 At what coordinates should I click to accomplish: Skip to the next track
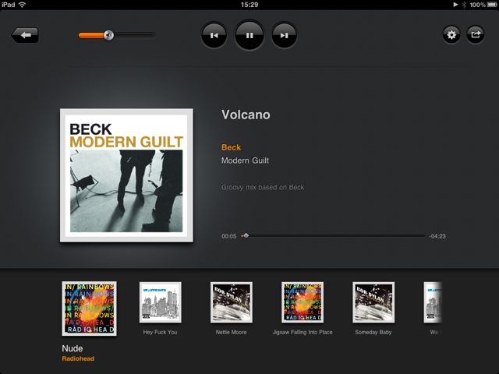tap(284, 35)
